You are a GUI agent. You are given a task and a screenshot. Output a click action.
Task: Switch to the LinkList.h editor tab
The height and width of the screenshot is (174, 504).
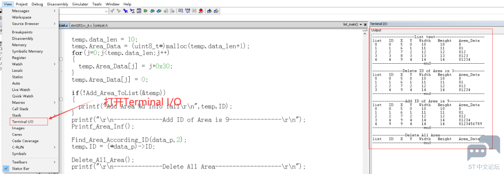pyautogui.click(x=101, y=25)
